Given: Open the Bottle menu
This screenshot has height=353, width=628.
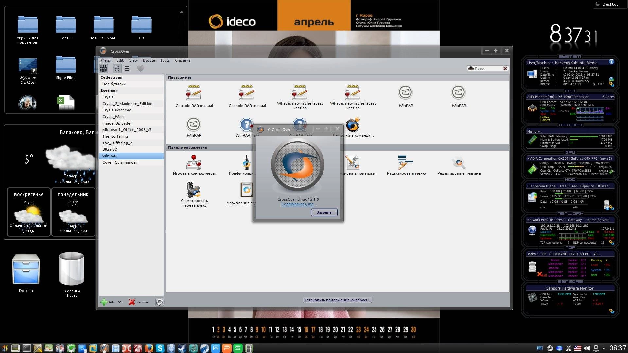Looking at the screenshot, I should (149, 60).
